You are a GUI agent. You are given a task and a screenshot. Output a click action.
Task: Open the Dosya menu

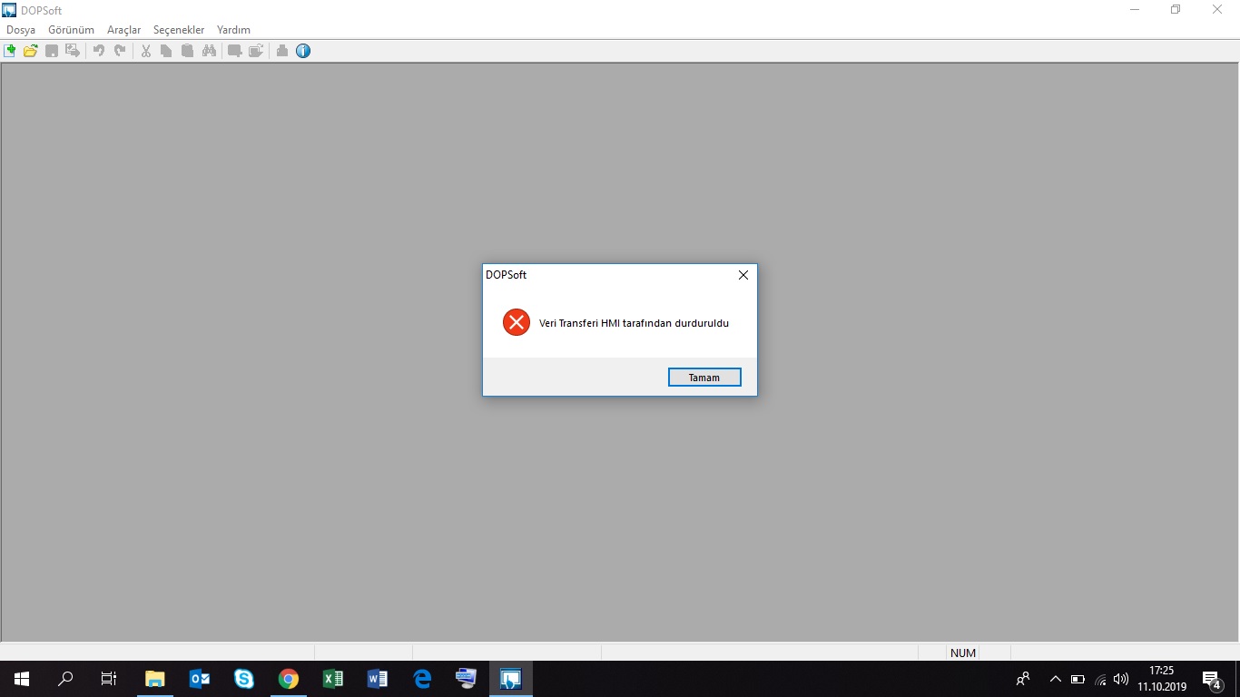pyautogui.click(x=21, y=30)
